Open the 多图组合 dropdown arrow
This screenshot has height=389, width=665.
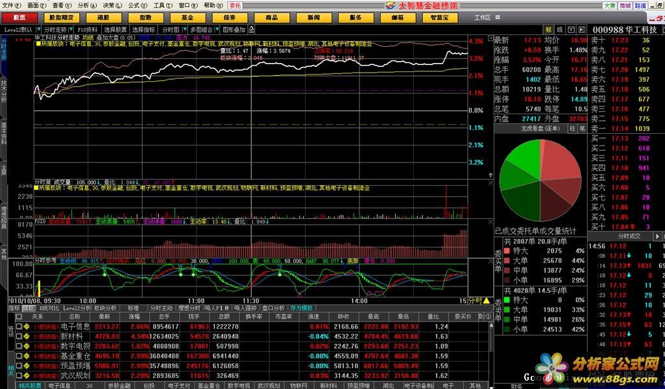(x=217, y=29)
